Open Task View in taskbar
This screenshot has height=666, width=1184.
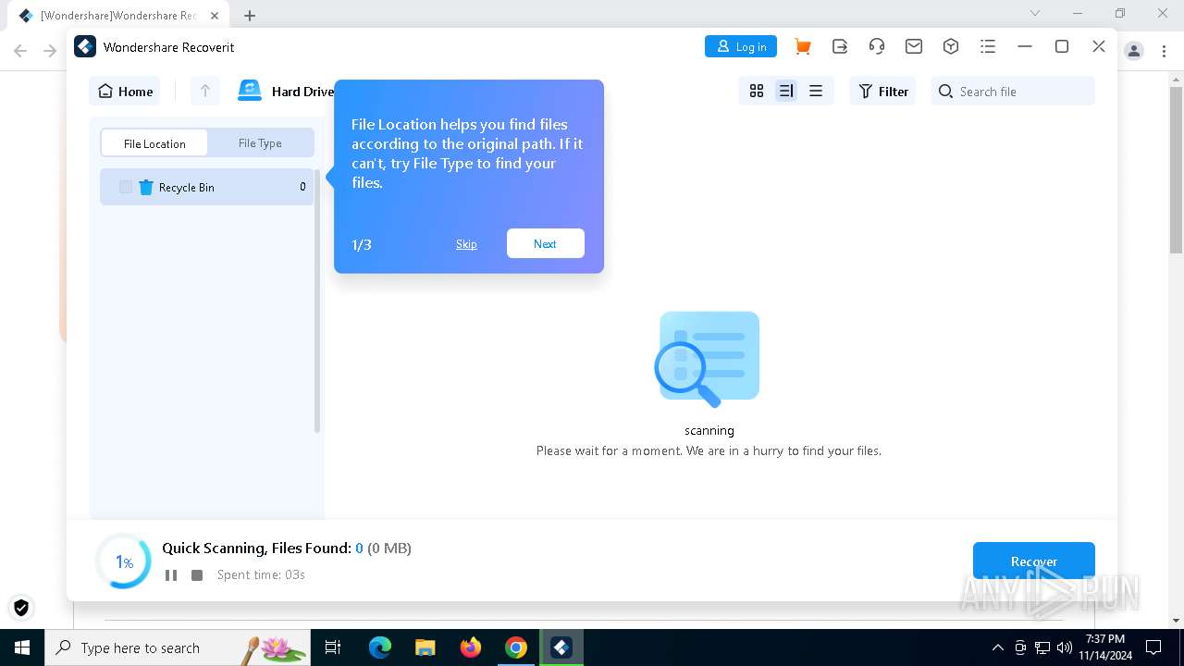333,647
